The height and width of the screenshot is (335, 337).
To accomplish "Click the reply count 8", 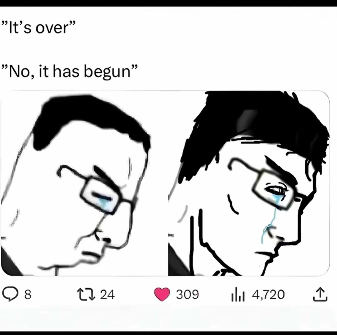I will (28, 295).
